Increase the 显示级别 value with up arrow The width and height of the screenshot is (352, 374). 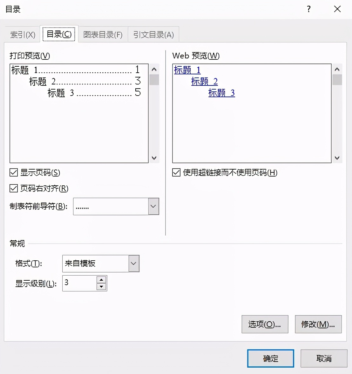pos(101,280)
